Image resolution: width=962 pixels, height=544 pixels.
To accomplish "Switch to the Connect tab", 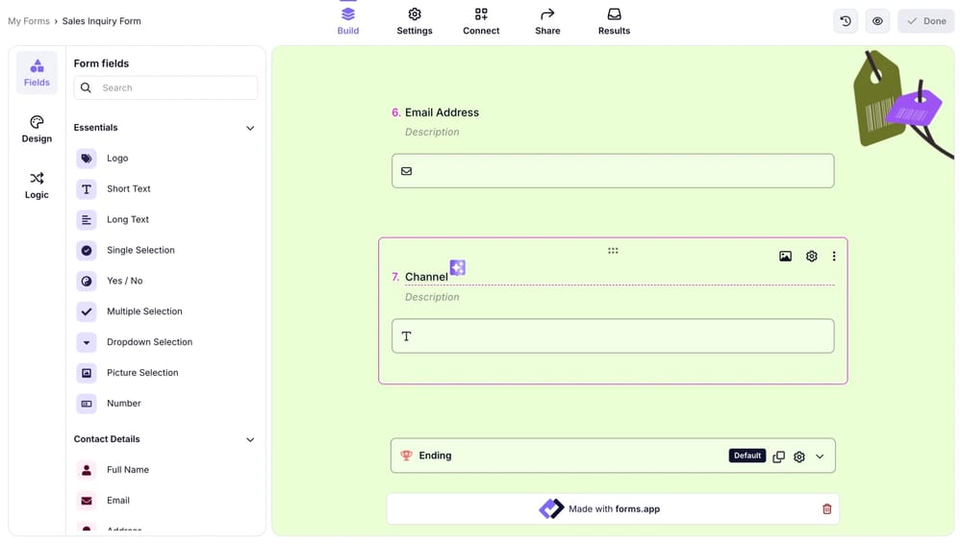I will tap(481, 21).
